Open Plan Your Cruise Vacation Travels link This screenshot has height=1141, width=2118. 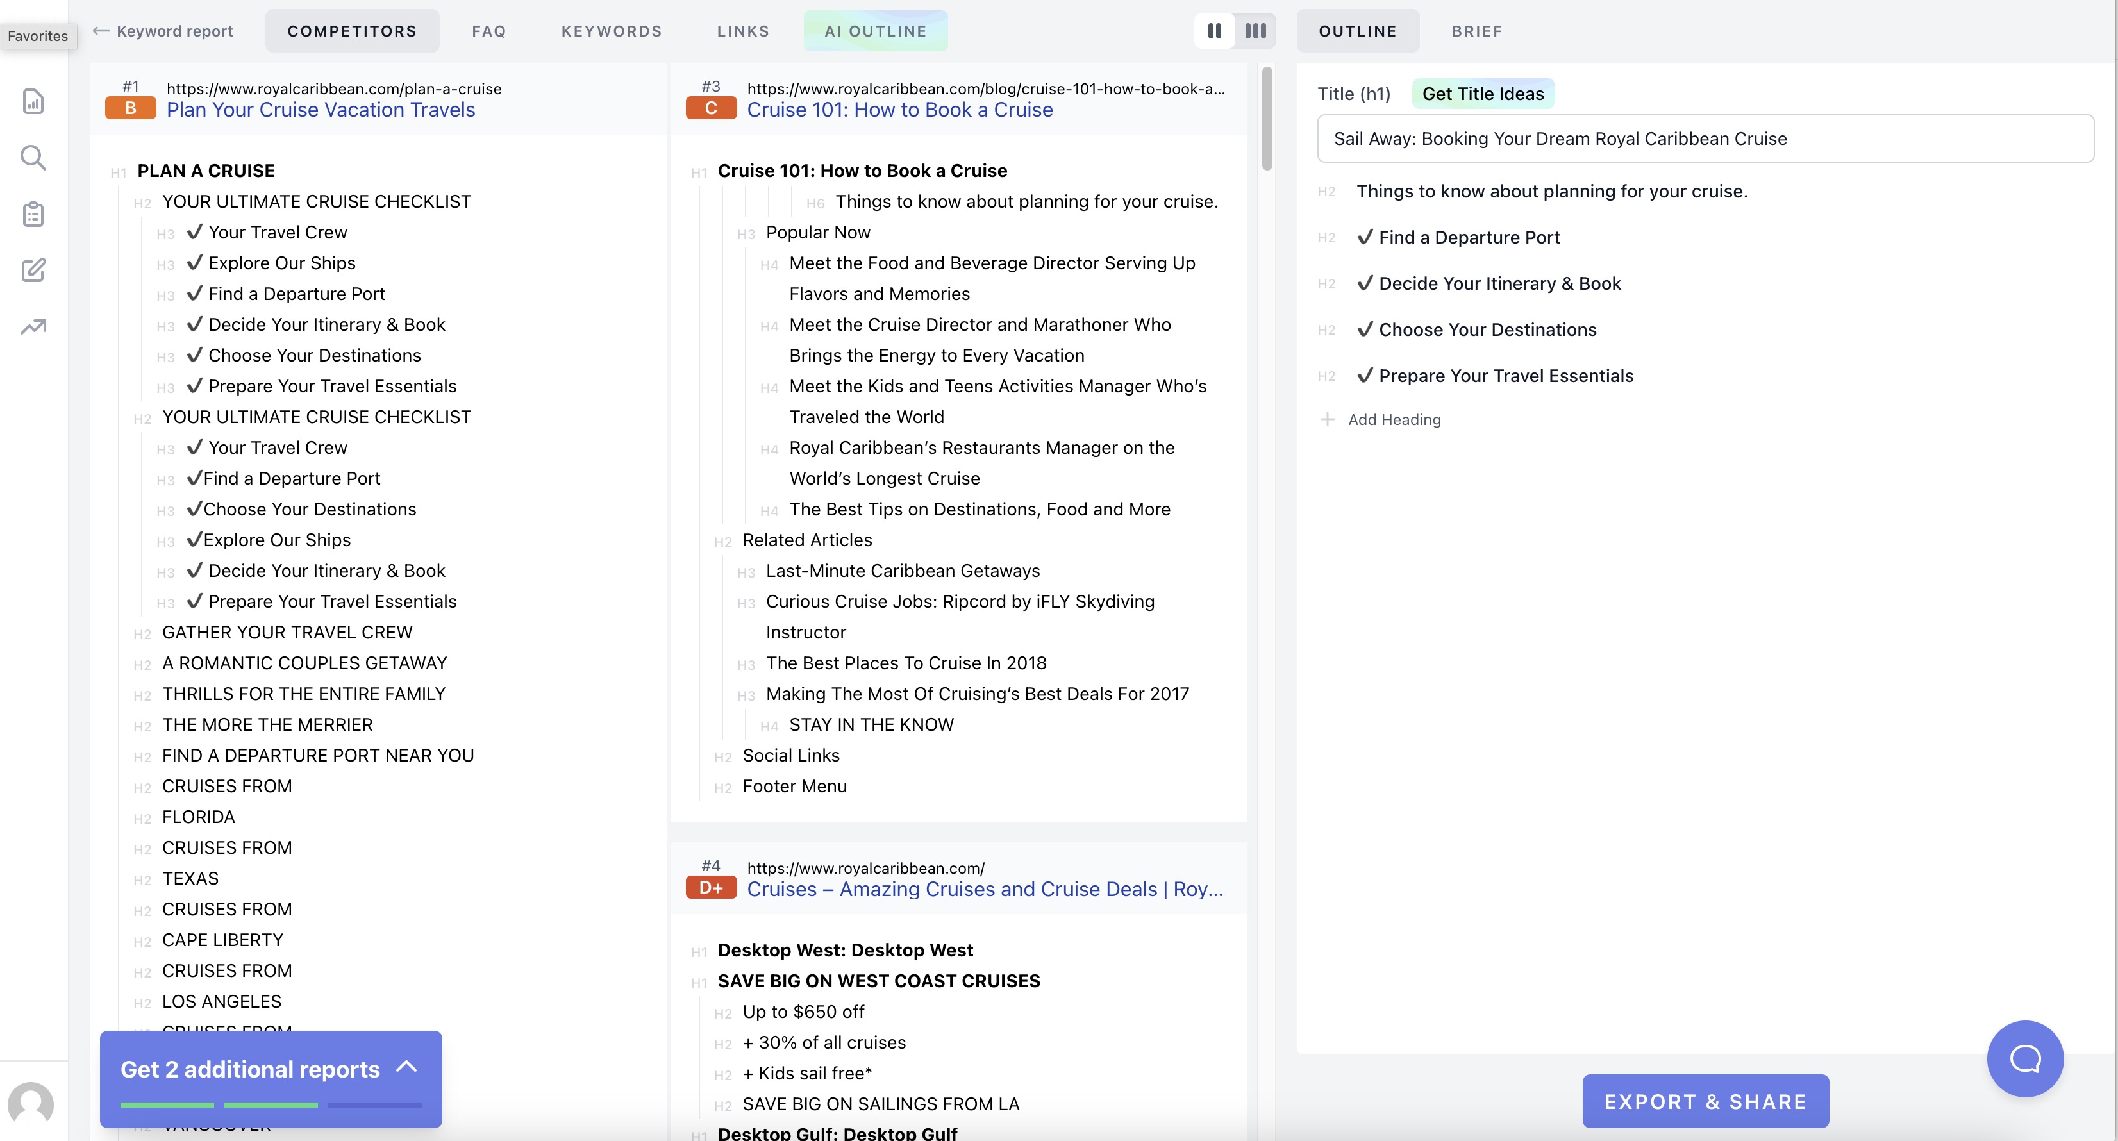click(x=321, y=110)
